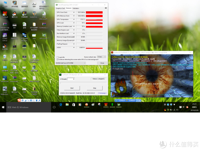The height and width of the screenshot is (150, 200).
Task: Click Start in FurMark CPU Burner
Action: 72,88
